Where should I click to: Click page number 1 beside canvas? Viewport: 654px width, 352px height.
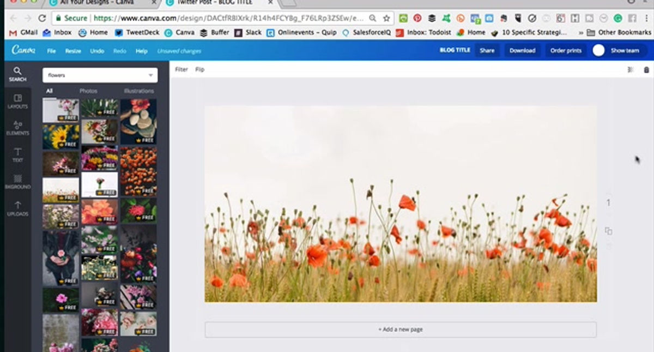pyautogui.click(x=609, y=203)
